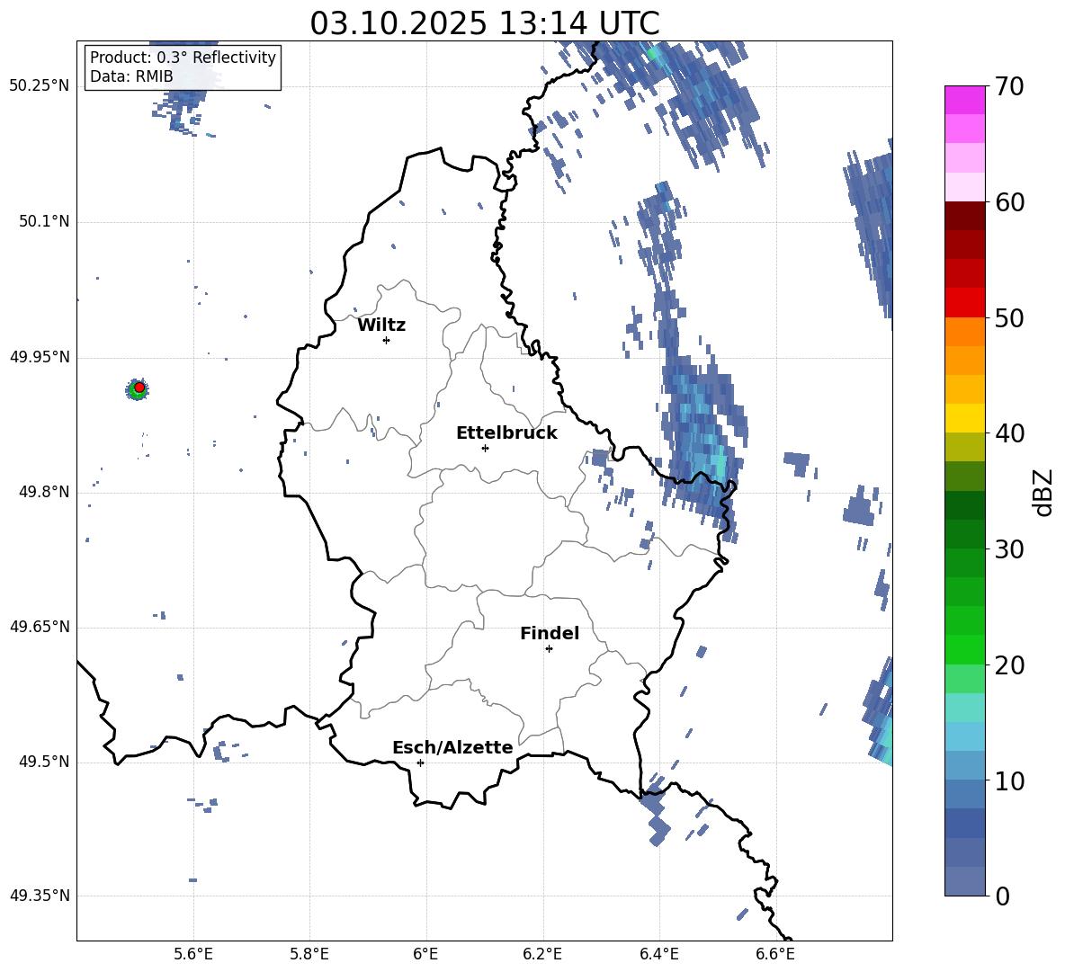Click the Findel cross marker

(x=549, y=649)
